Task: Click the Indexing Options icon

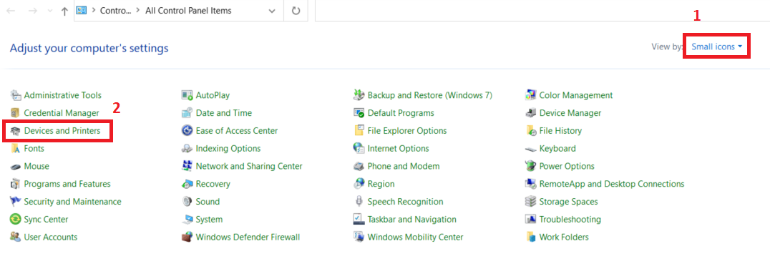Action: coord(187,148)
